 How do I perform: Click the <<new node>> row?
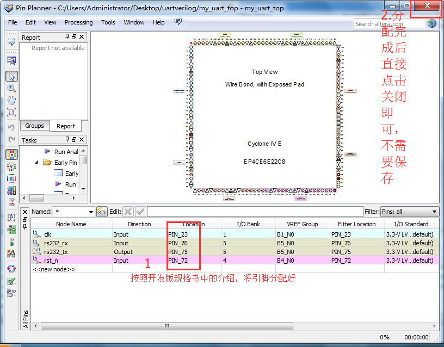54,269
